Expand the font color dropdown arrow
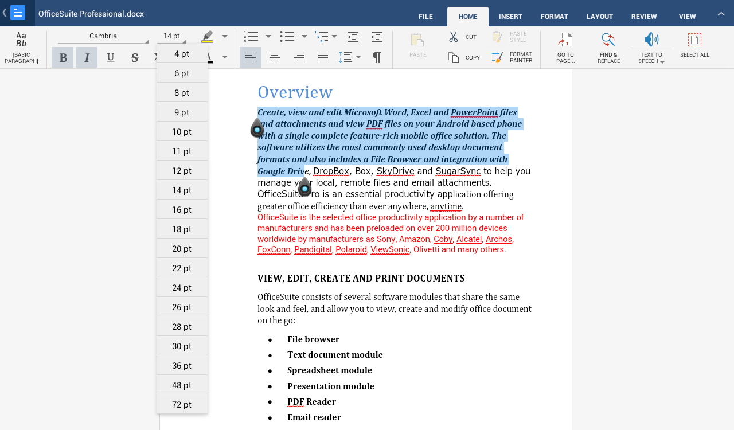Image resolution: width=734 pixels, height=430 pixels. click(225, 57)
